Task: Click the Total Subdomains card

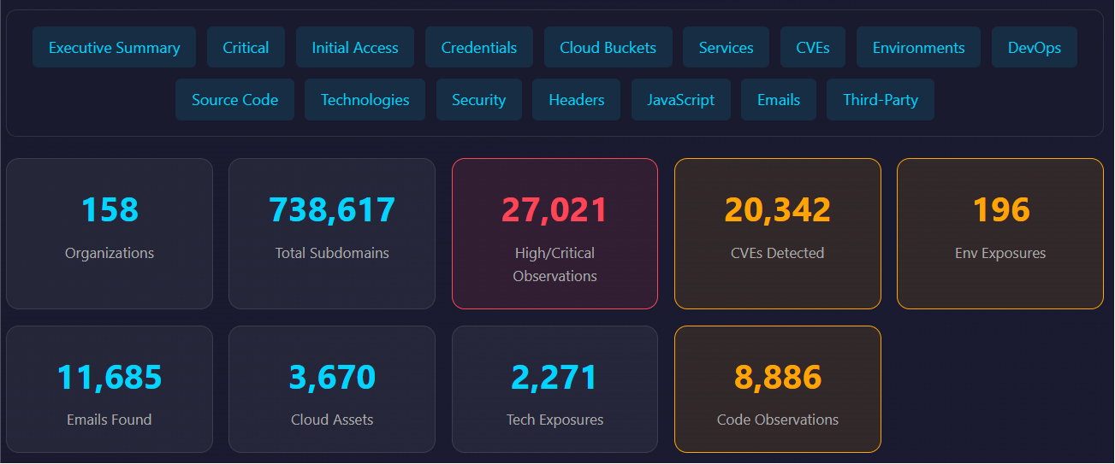Action: tap(332, 233)
